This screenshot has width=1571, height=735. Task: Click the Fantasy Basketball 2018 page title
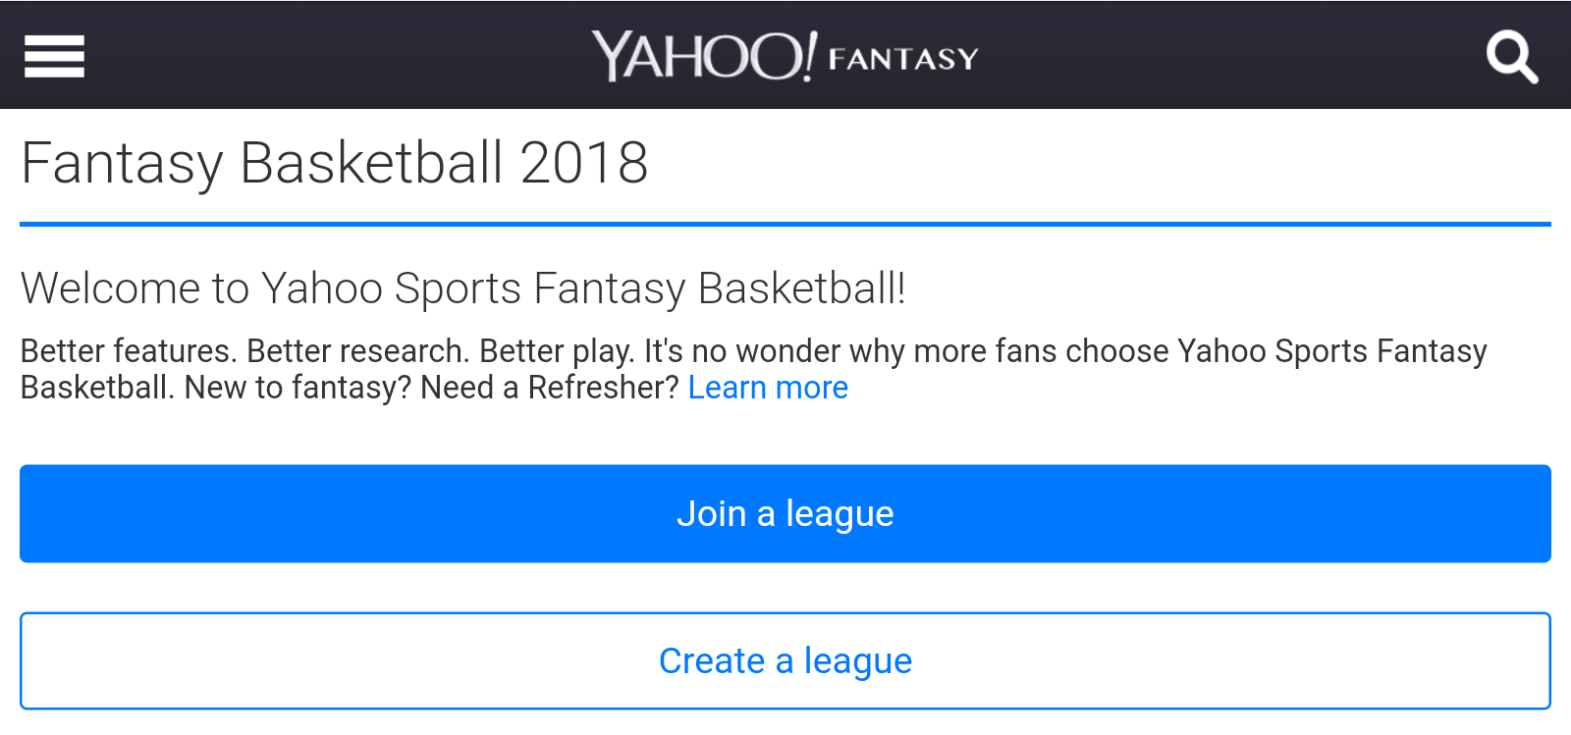[x=335, y=163]
